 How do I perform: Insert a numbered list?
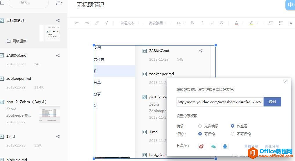281,23
